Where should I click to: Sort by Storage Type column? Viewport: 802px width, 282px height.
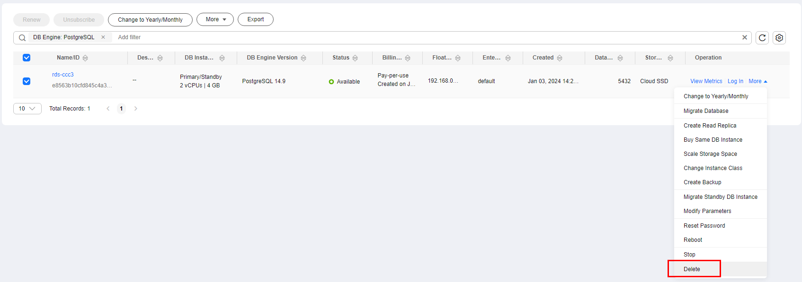670,58
